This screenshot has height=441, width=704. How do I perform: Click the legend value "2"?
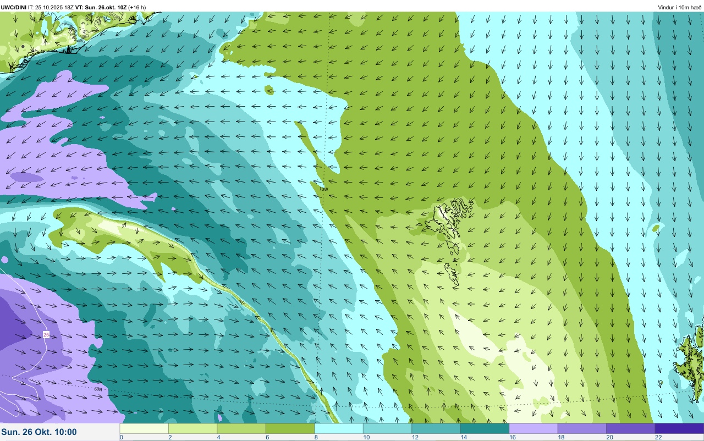point(170,438)
